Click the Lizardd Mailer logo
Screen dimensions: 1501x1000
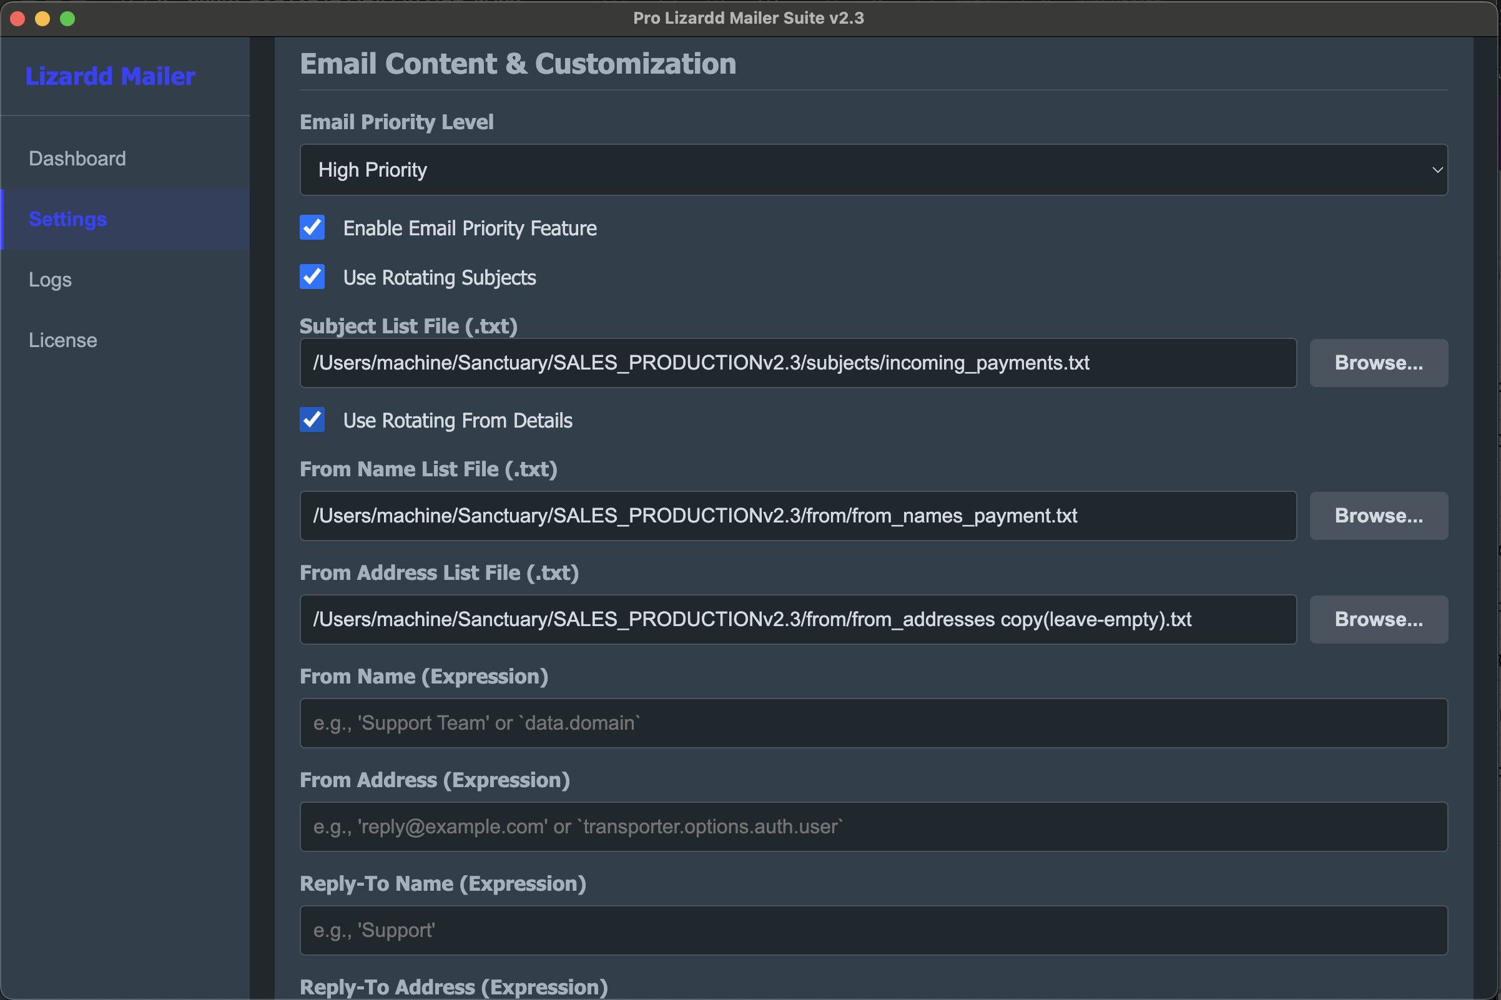[x=110, y=76]
